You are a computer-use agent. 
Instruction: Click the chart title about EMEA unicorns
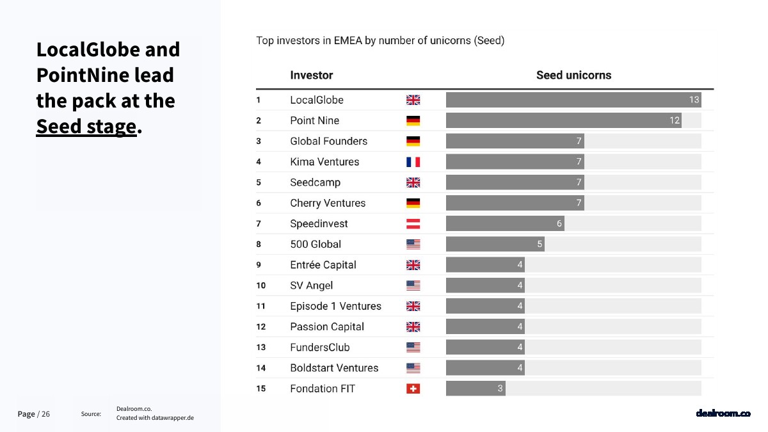[x=380, y=40]
